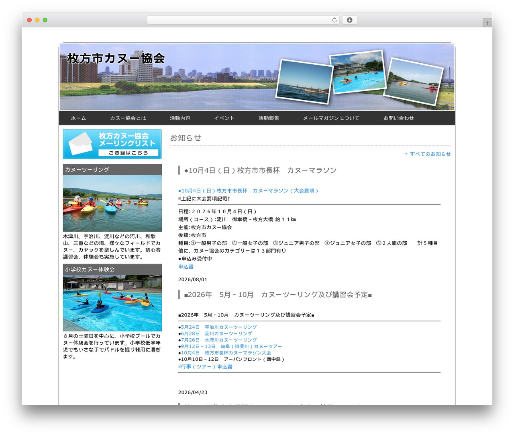Select the イベント menu item
514x436 pixels.
pos(224,118)
